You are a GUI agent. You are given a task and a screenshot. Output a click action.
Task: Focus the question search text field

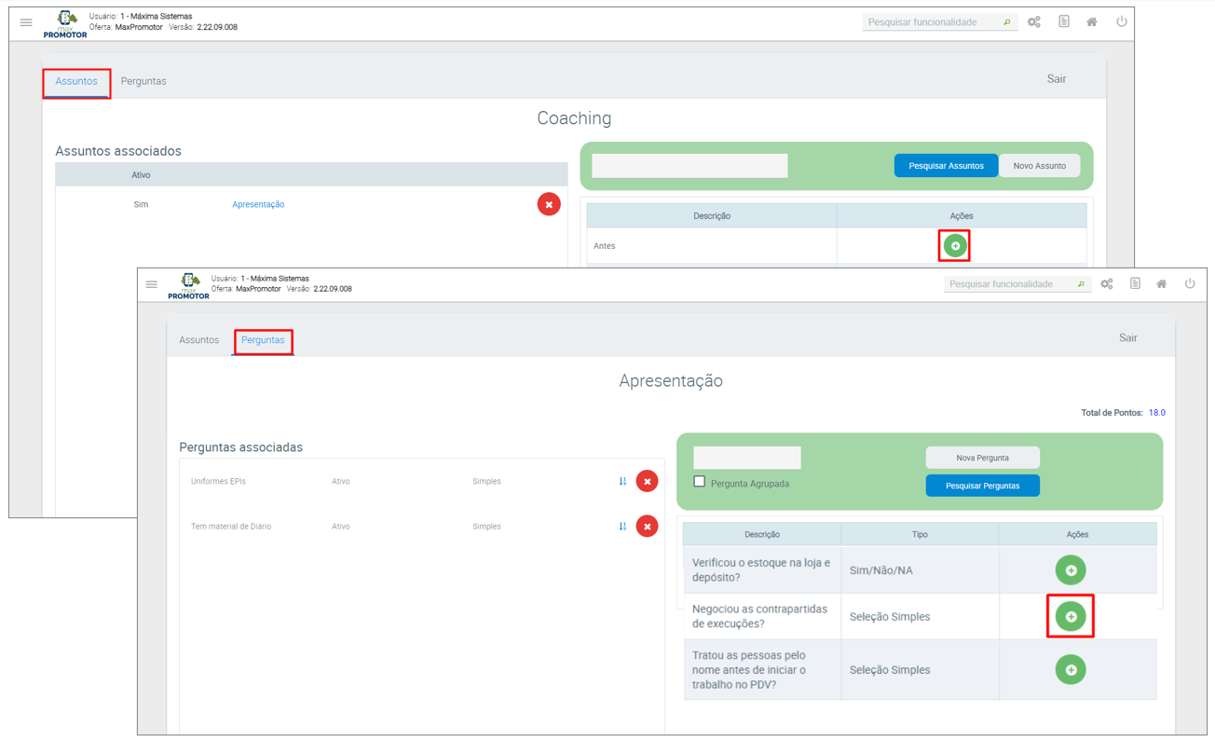(x=746, y=458)
